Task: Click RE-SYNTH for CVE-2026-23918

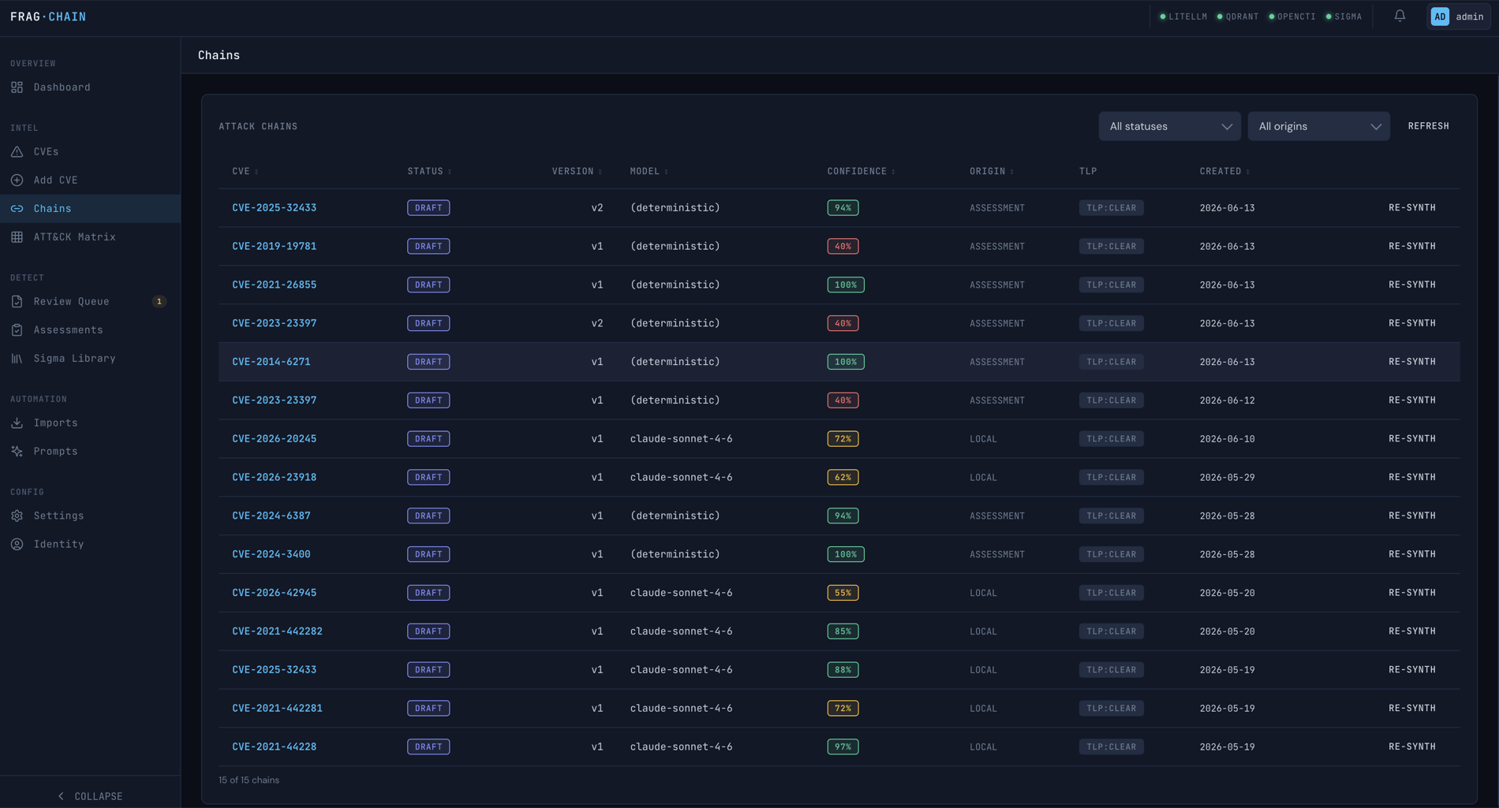Action: click(1412, 478)
